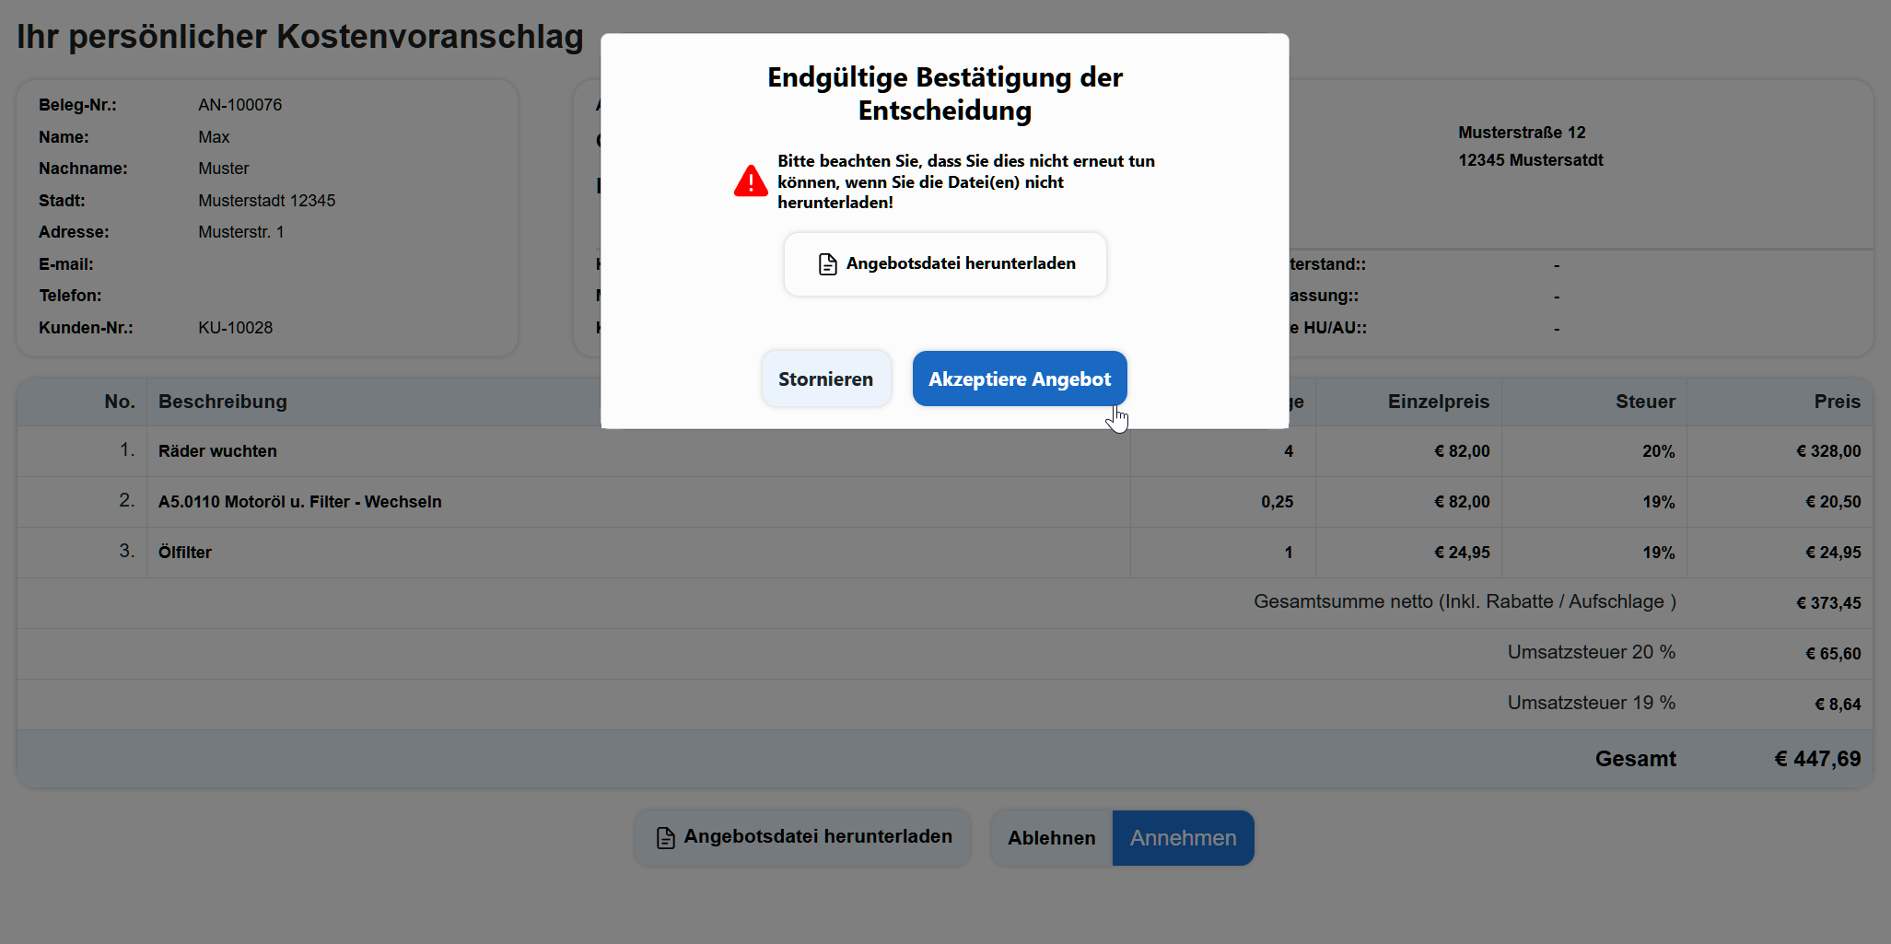Click the VAT amount € 8,64
Image resolution: width=1891 pixels, height=944 pixels.
[x=1838, y=705]
